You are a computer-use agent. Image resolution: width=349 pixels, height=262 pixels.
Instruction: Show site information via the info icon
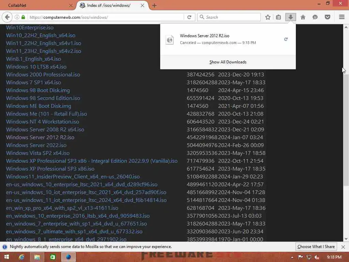[17, 17]
